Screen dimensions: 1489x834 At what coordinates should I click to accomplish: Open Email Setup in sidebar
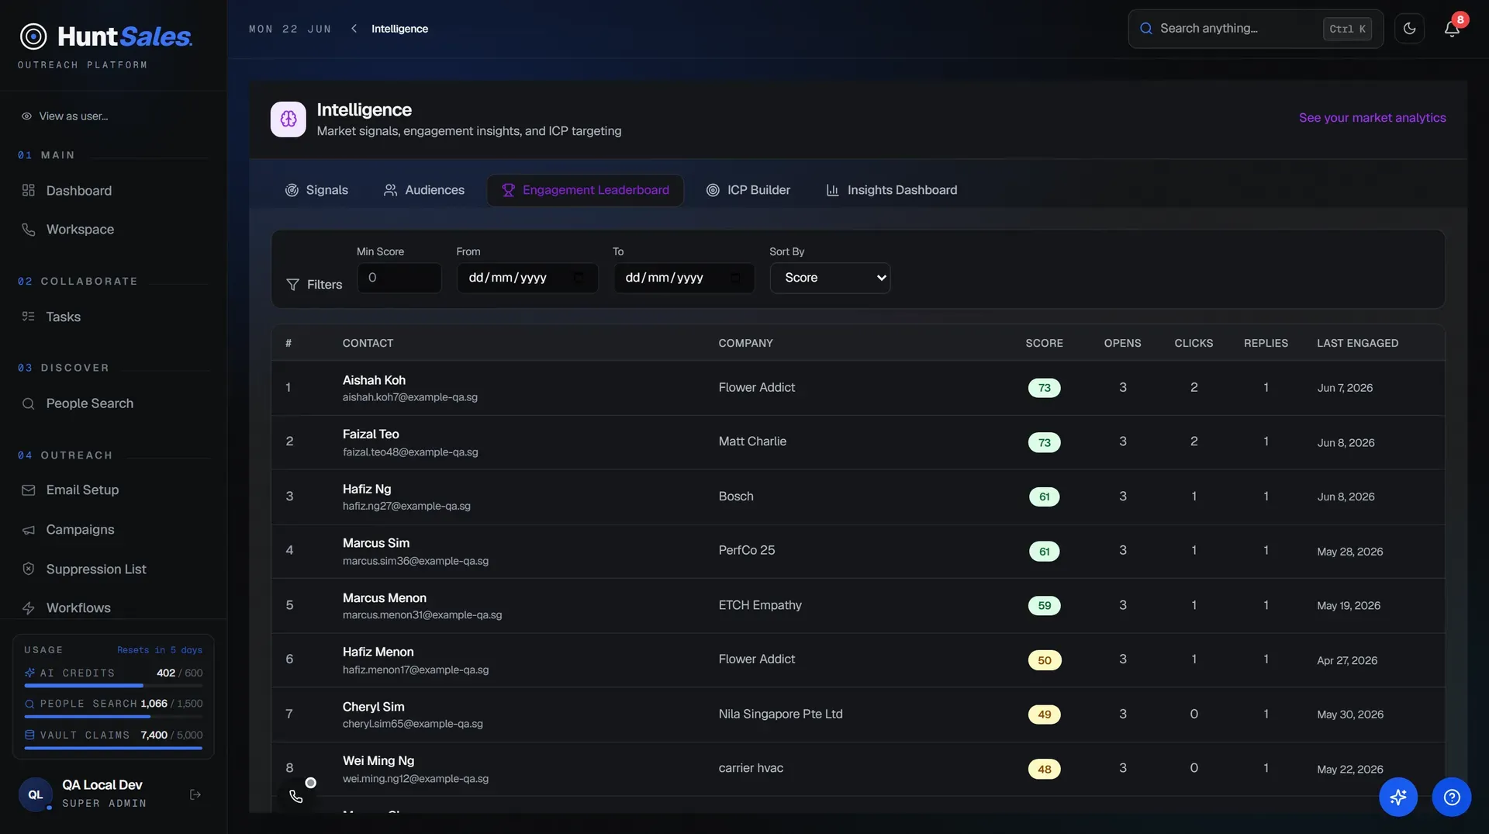(x=82, y=490)
